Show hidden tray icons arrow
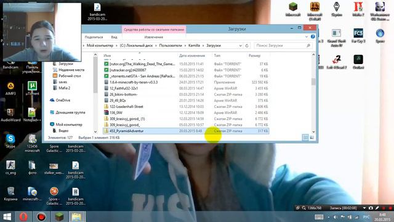The height and width of the screenshot is (222, 394). (328, 217)
